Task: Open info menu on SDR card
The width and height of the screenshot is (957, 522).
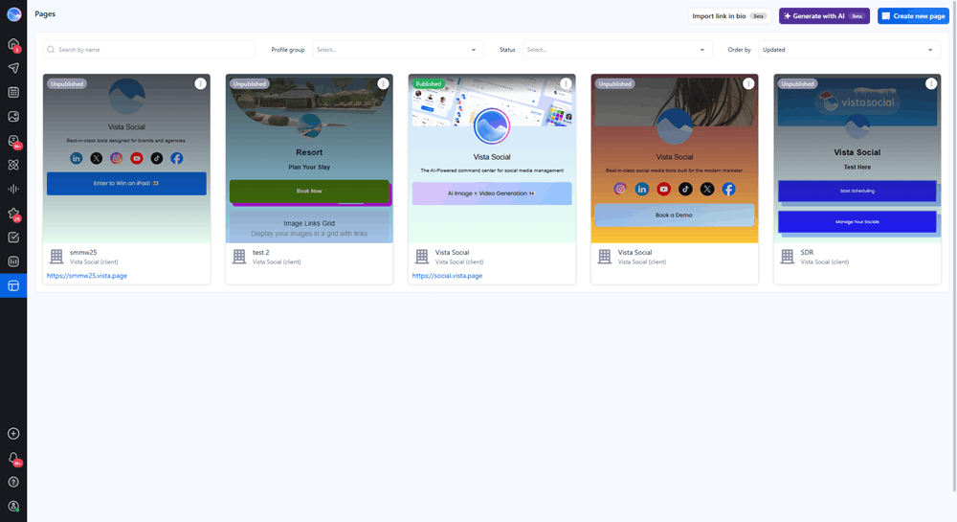Action: tap(931, 83)
